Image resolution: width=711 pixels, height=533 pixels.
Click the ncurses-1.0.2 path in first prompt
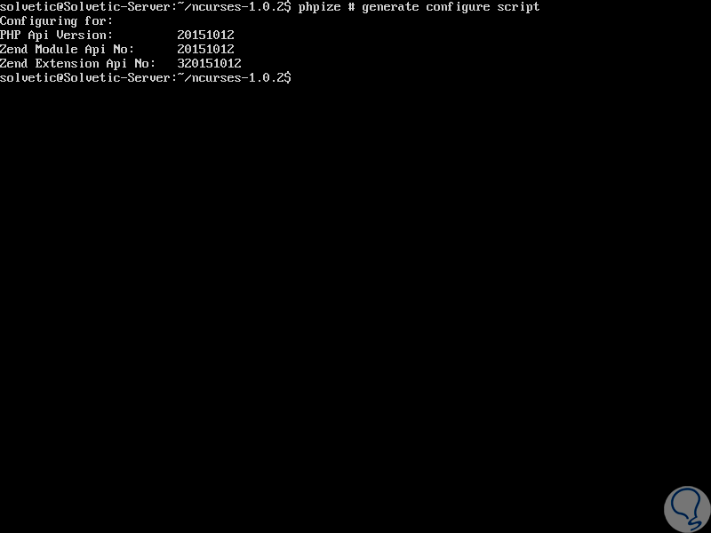click(x=237, y=7)
